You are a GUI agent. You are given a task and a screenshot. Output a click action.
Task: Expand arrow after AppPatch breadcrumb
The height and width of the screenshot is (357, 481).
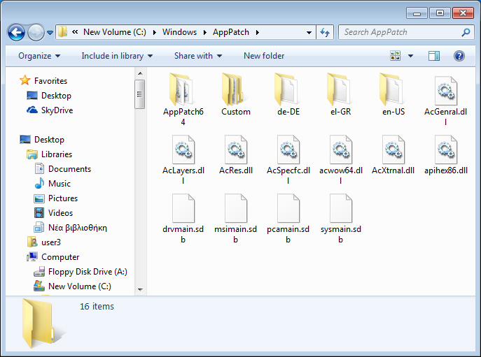coord(258,32)
